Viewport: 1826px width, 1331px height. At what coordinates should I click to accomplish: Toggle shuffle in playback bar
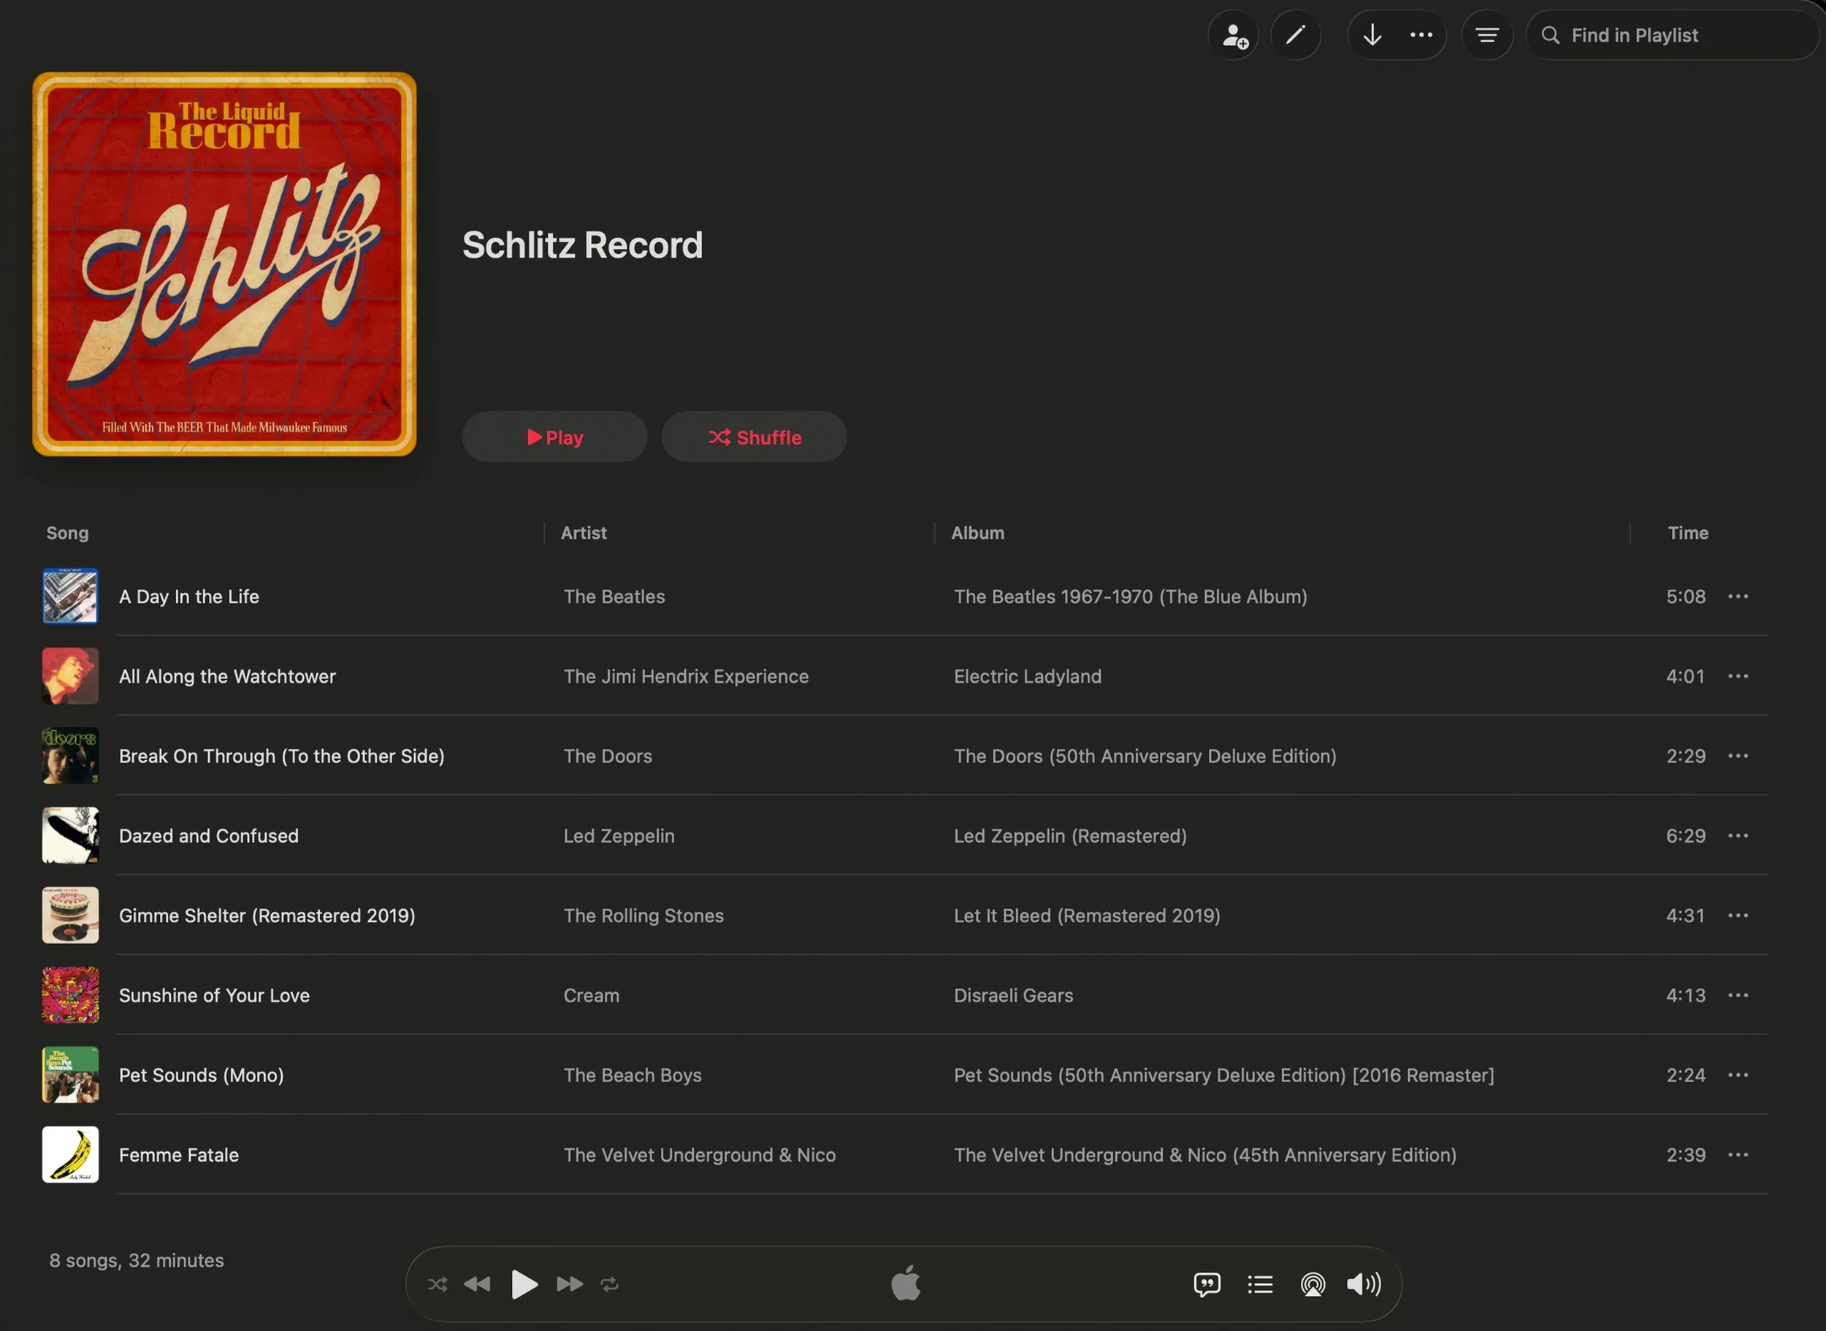(x=438, y=1284)
